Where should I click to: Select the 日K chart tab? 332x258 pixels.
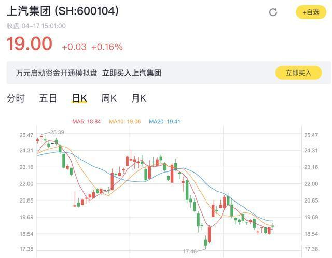pyautogui.click(x=79, y=98)
